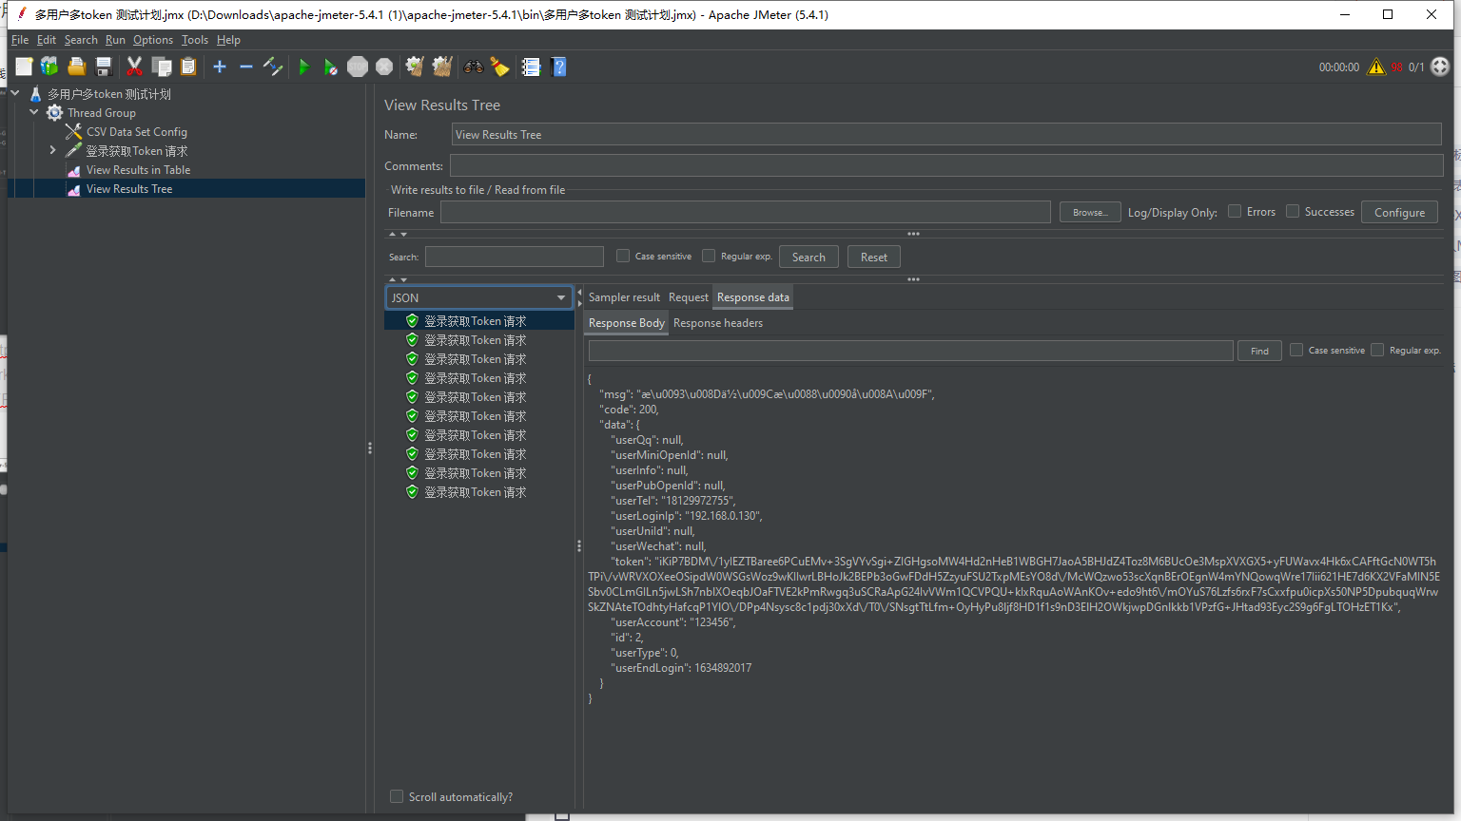Enable Regular exp. for Search field
The image size is (1461, 821).
pyautogui.click(x=709, y=256)
